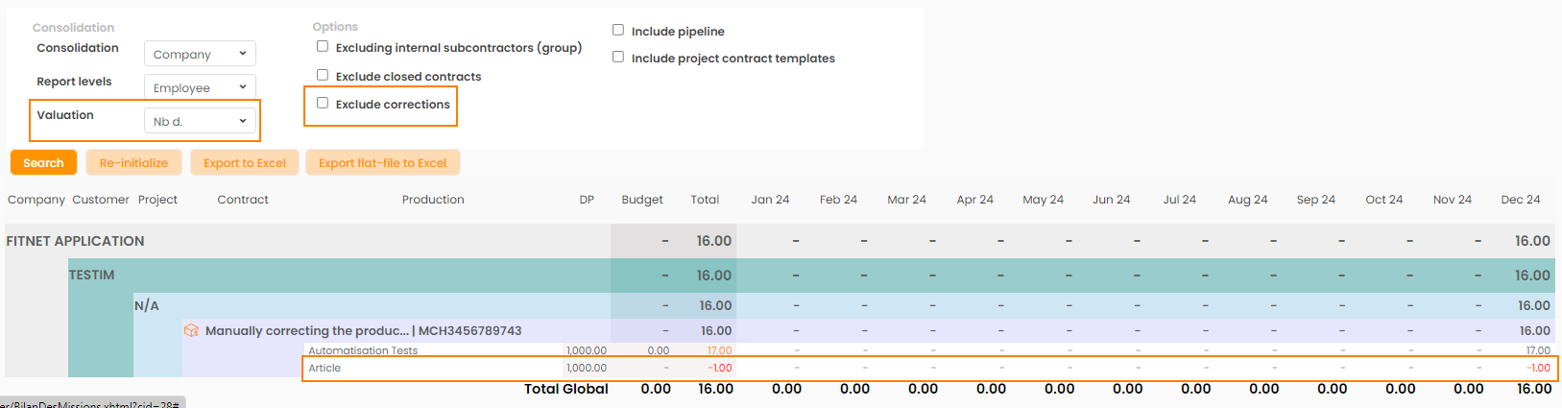Open the Valuation Nb d. dropdown
Image resolution: width=1562 pixels, height=408 pixels.
pyautogui.click(x=200, y=121)
